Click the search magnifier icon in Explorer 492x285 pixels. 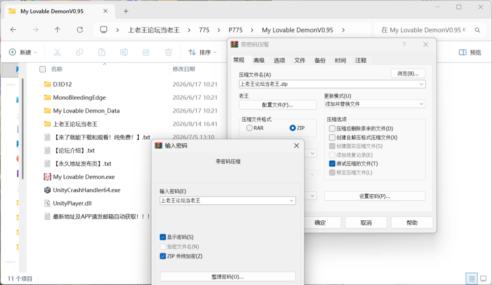pos(477,30)
